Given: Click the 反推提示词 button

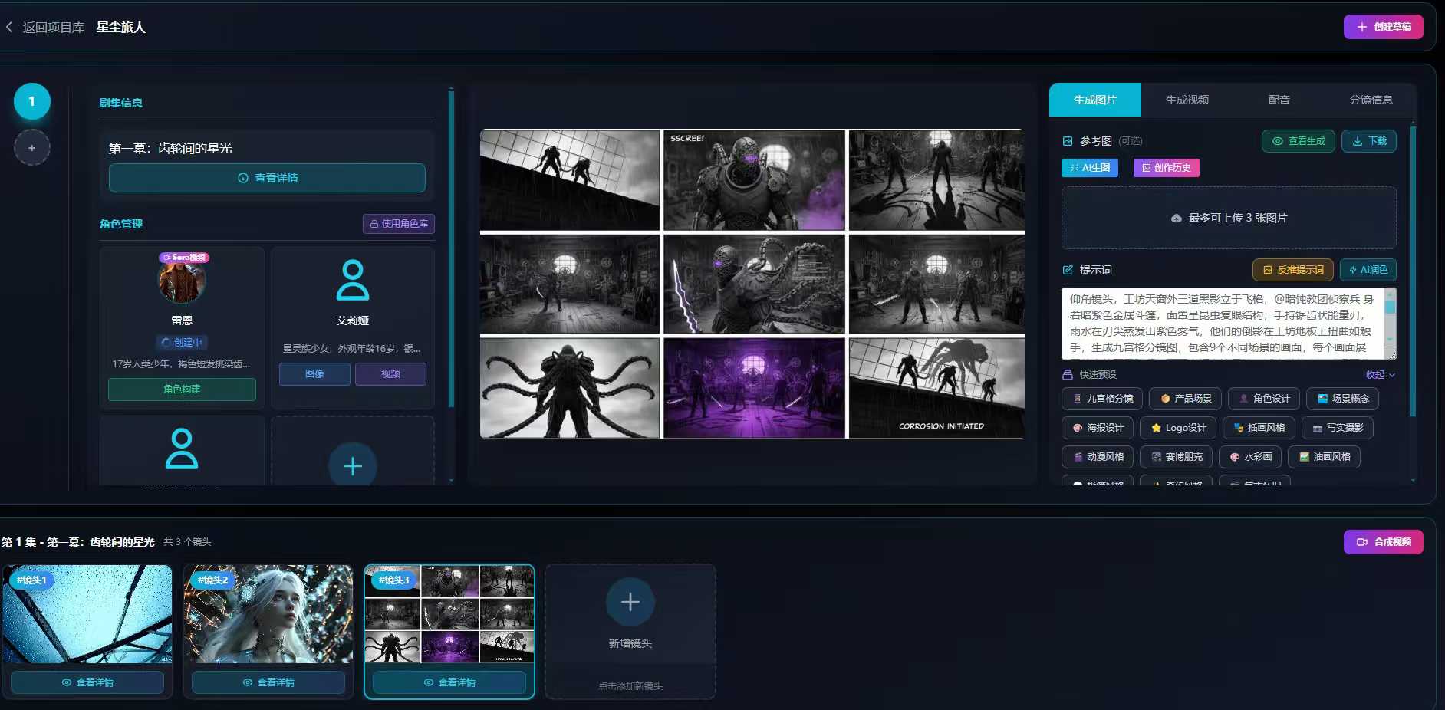Looking at the screenshot, I should [x=1293, y=270].
